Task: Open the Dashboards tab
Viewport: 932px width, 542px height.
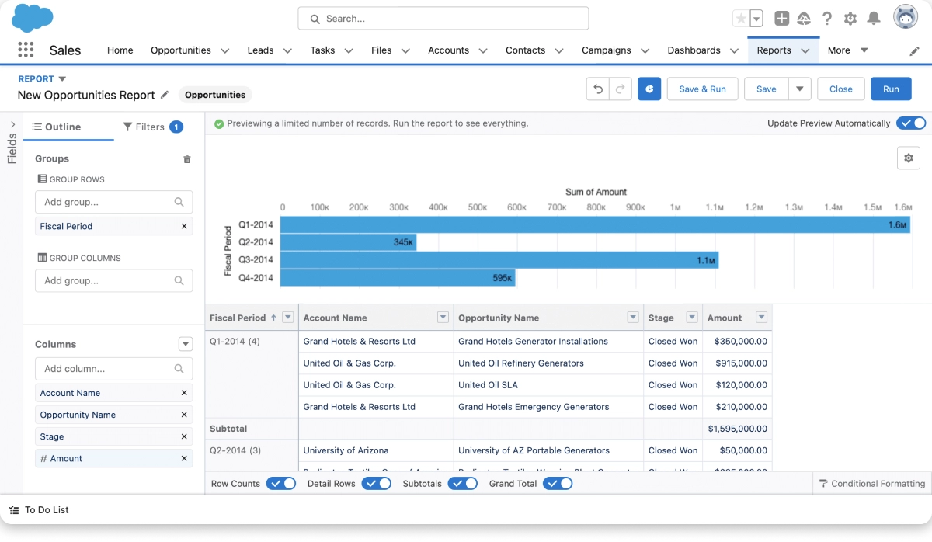Action: click(694, 50)
